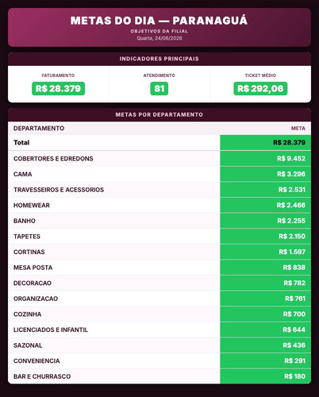Click the Indicadores Principais header

tap(159, 59)
